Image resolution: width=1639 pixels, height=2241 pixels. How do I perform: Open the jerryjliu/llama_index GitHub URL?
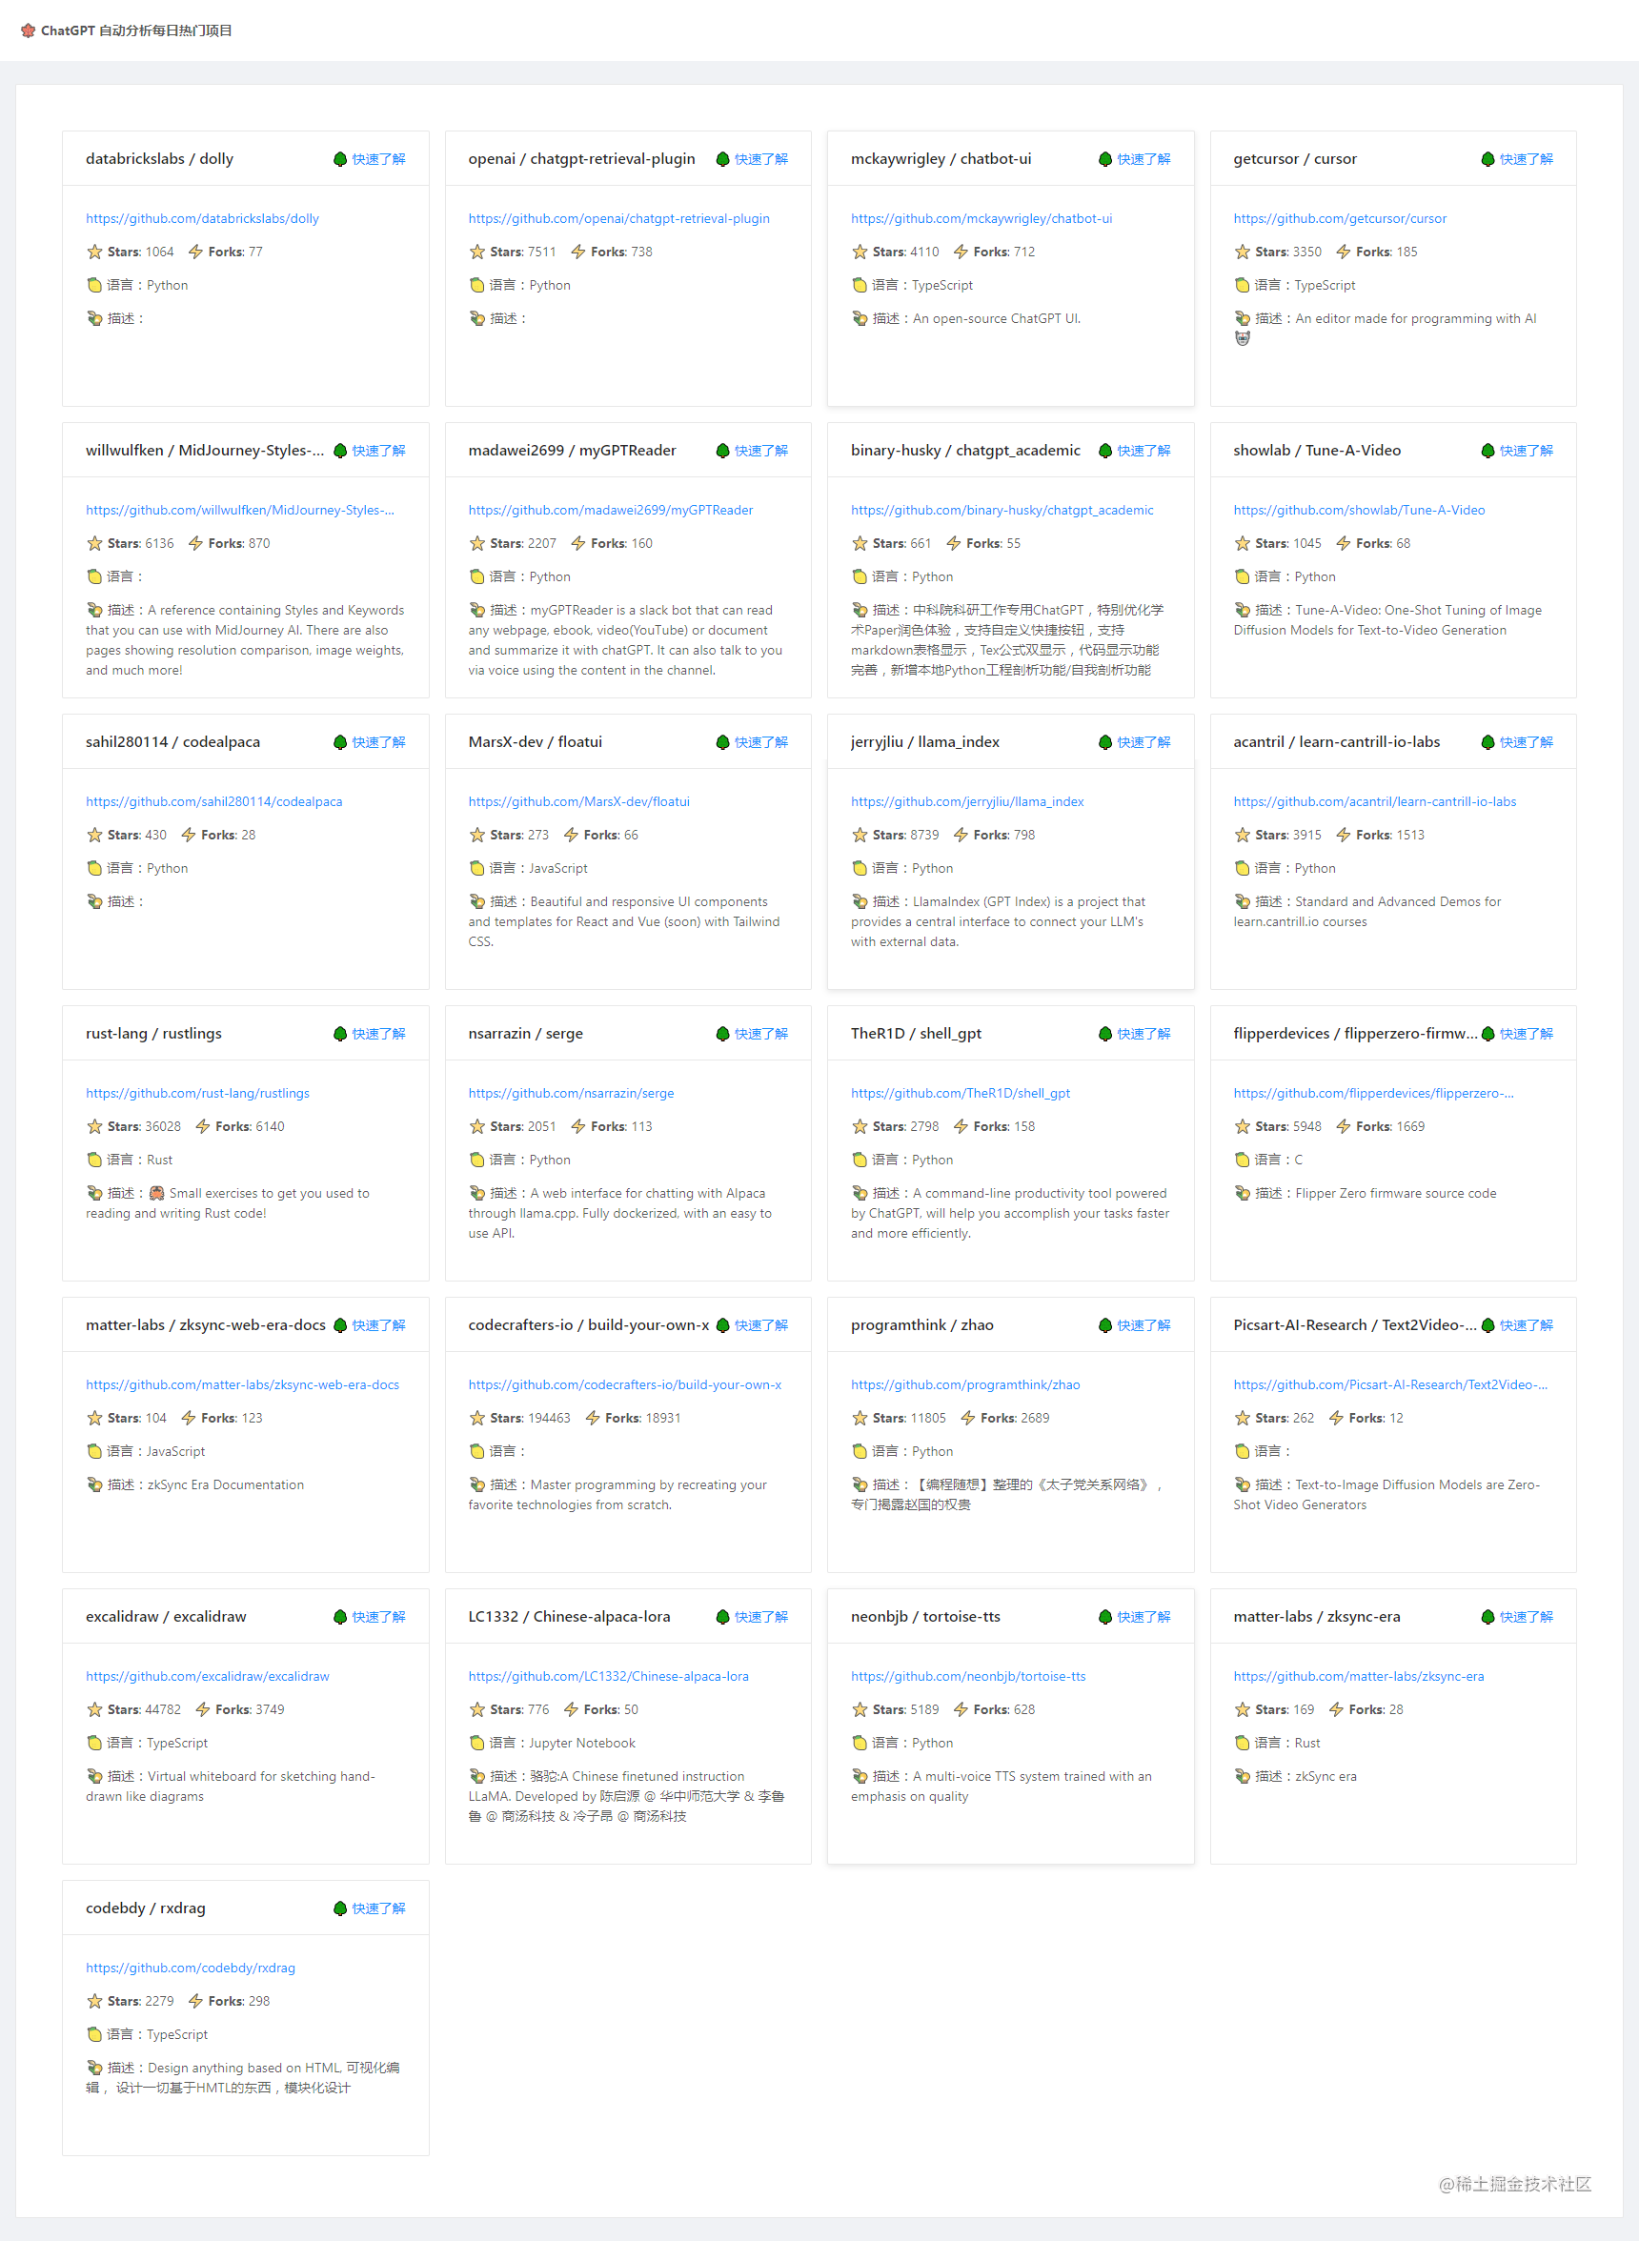(967, 801)
